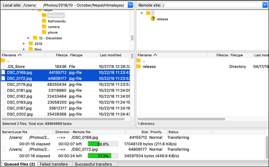Click the release folder icon in remote file list

click(139, 66)
